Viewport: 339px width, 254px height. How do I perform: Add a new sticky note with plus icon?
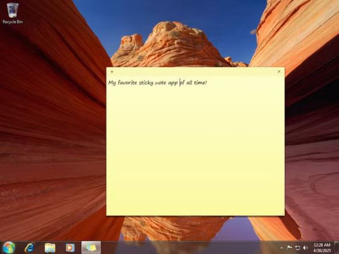(112, 71)
